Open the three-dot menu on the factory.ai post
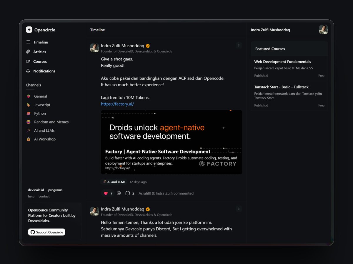This screenshot has height=264, width=353. pyautogui.click(x=239, y=45)
